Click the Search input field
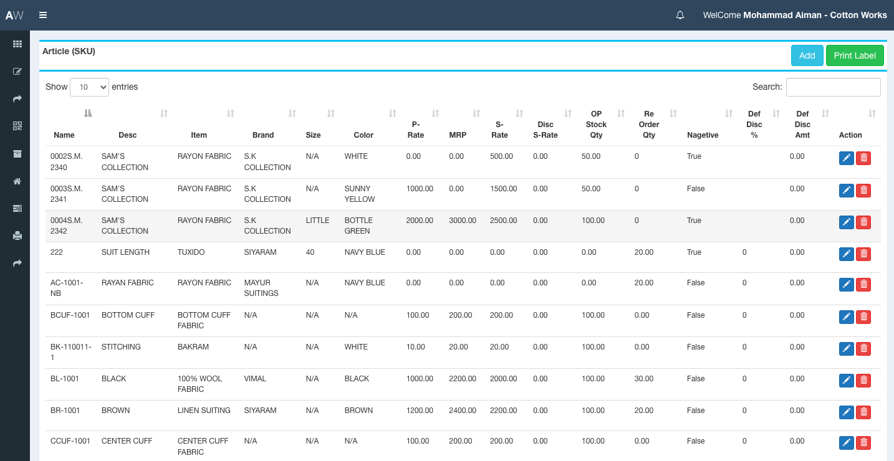The image size is (894, 461). point(834,87)
